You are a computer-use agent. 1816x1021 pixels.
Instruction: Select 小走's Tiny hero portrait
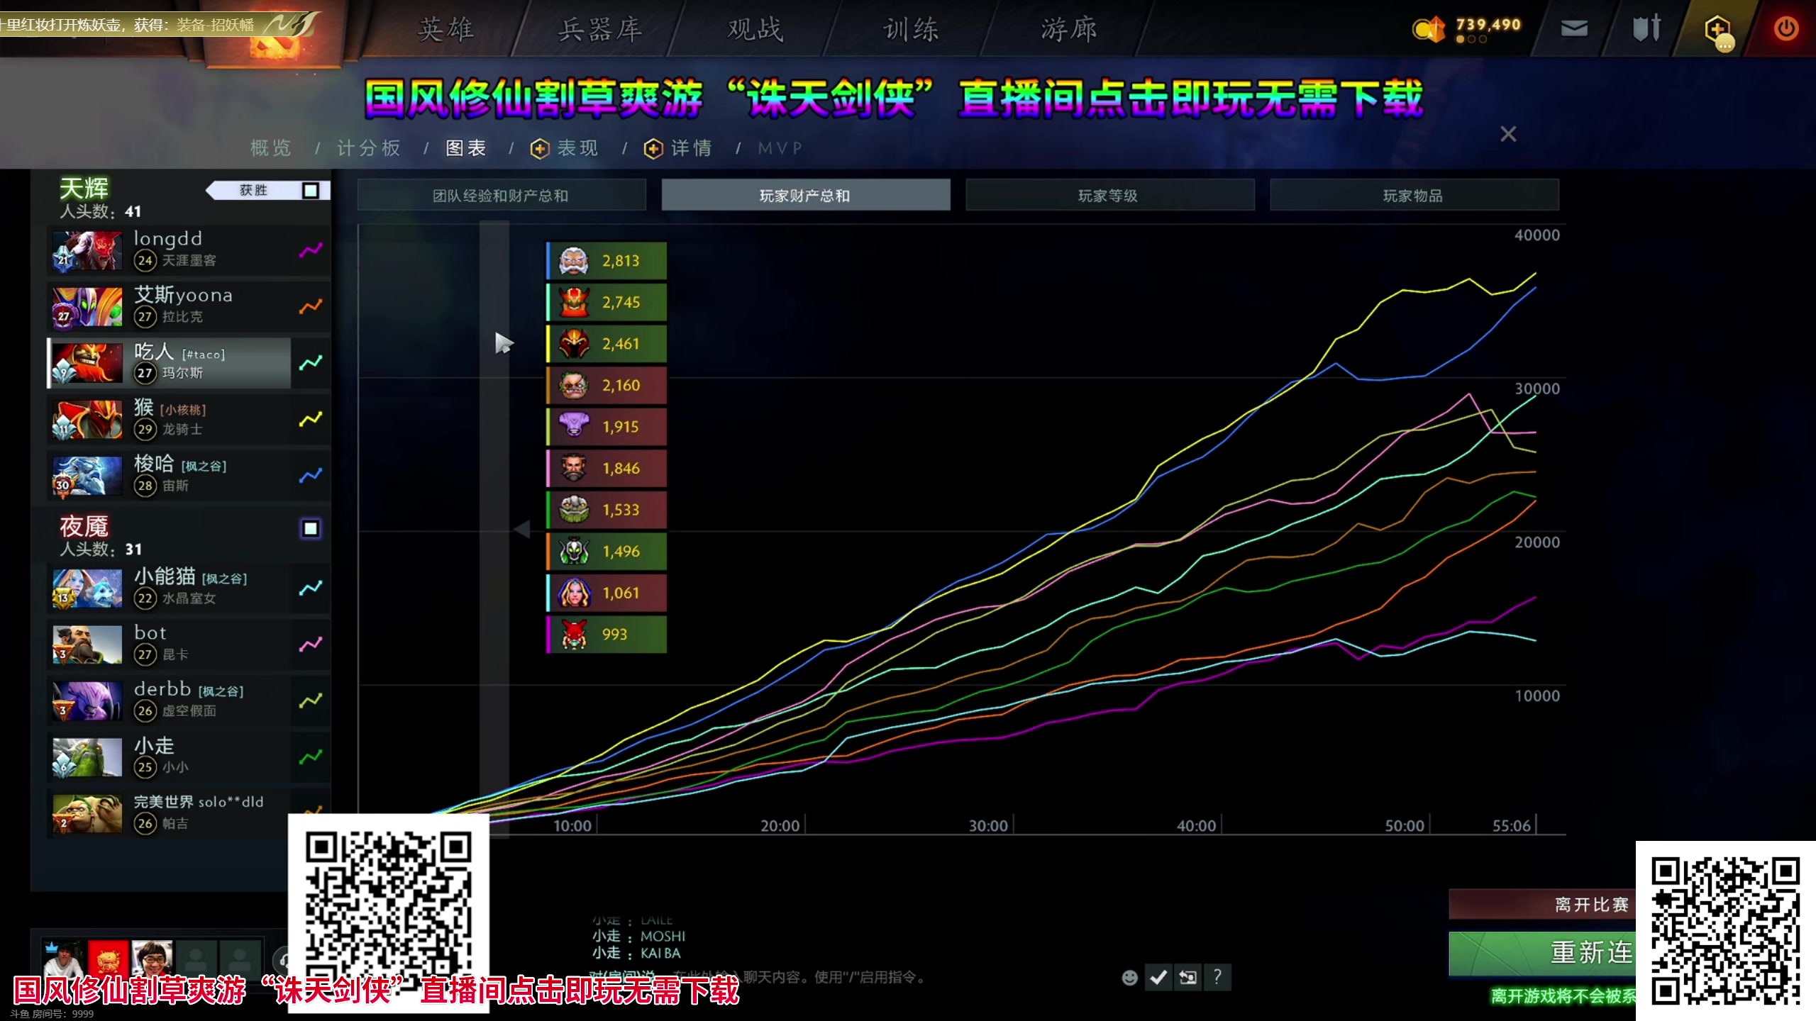click(87, 757)
